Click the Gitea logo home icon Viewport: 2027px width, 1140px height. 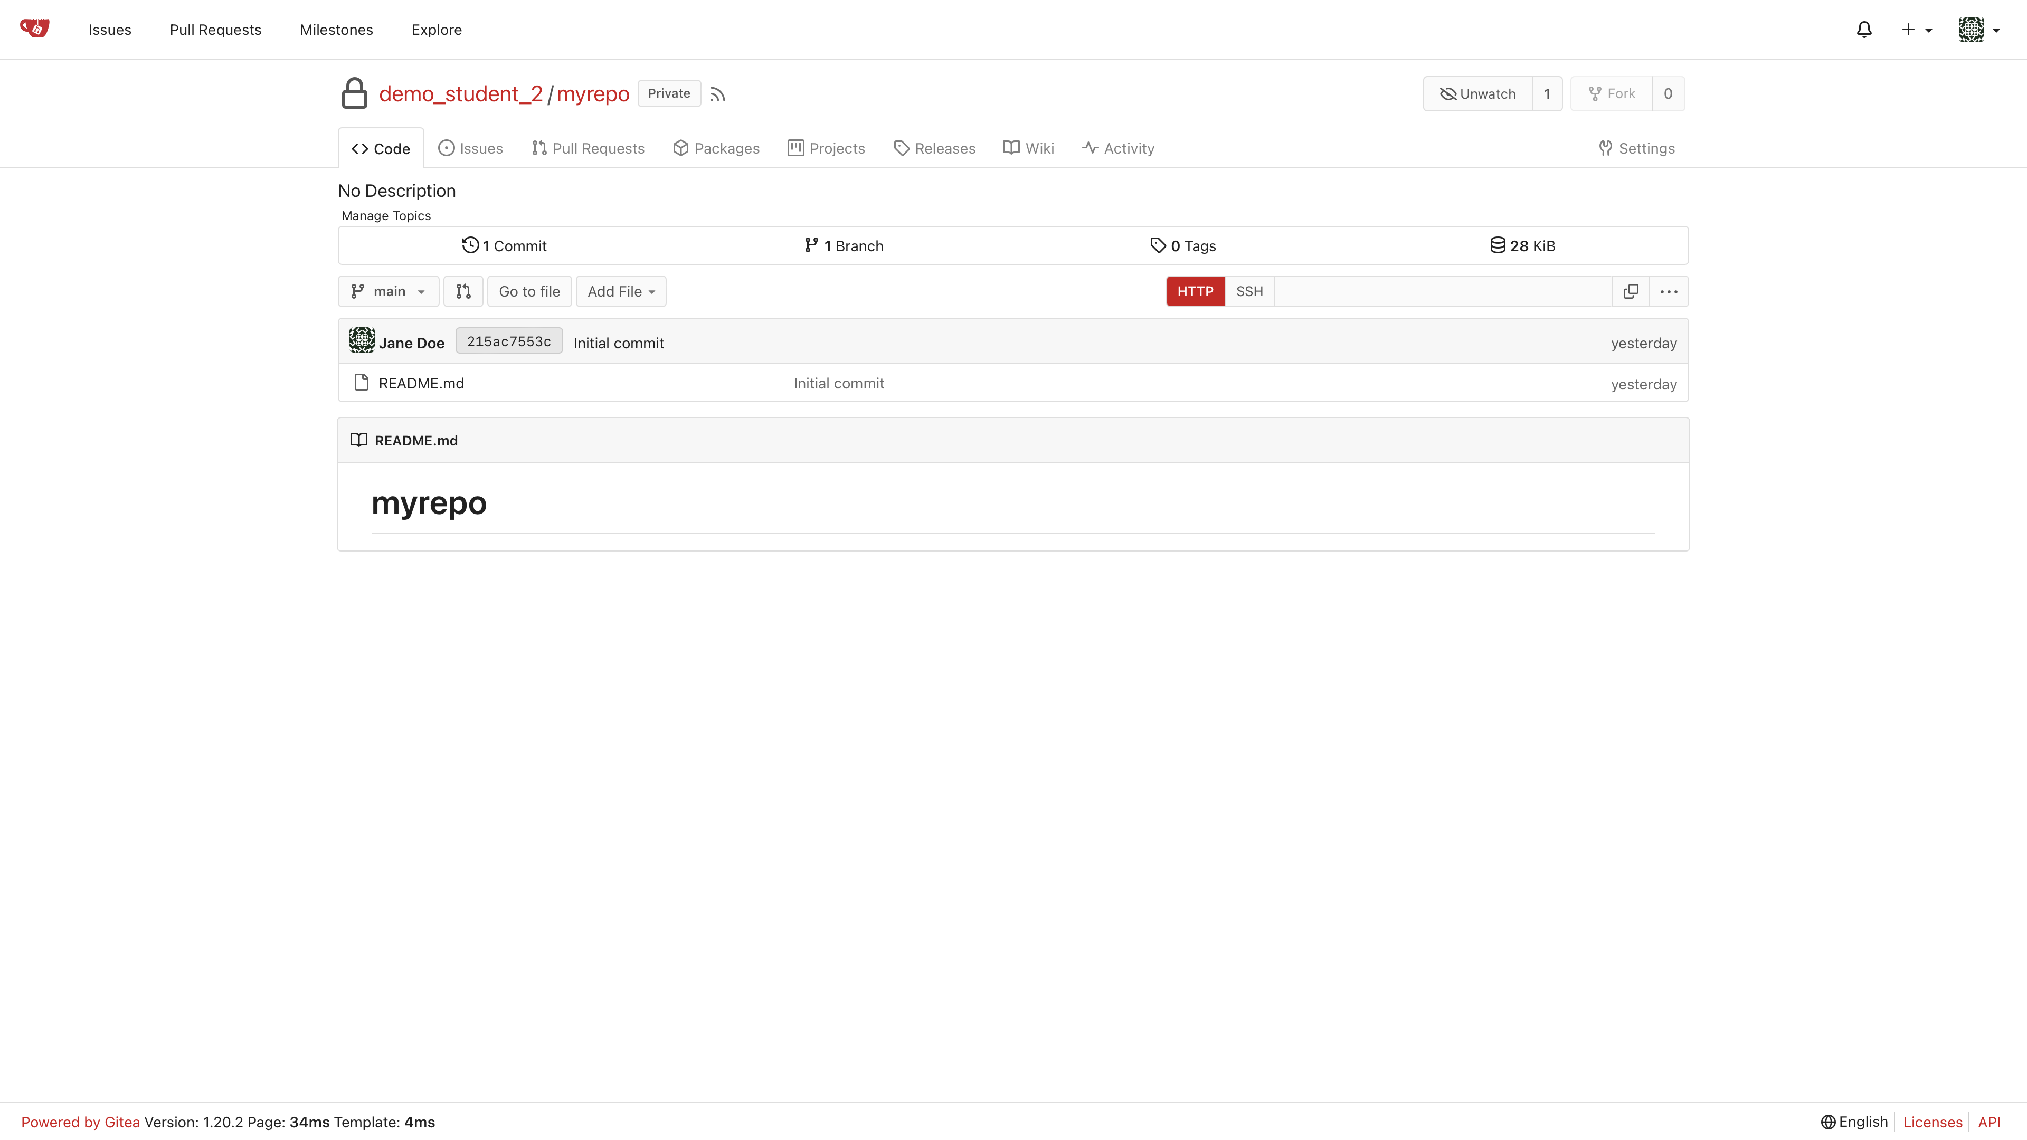coord(35,29)
